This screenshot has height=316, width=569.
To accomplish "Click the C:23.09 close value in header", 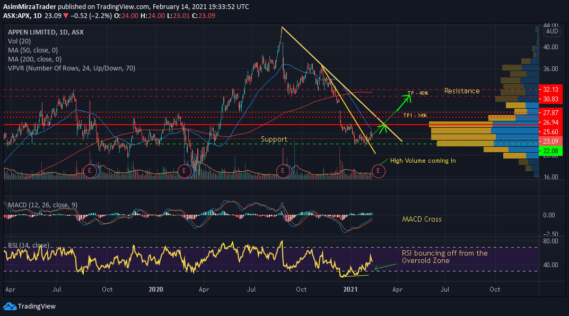I will click(204, 15).
